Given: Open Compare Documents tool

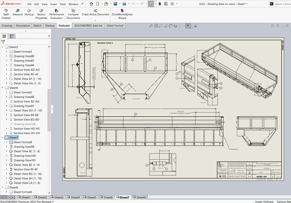Looking at the screenshot, I should coord(73,13).
